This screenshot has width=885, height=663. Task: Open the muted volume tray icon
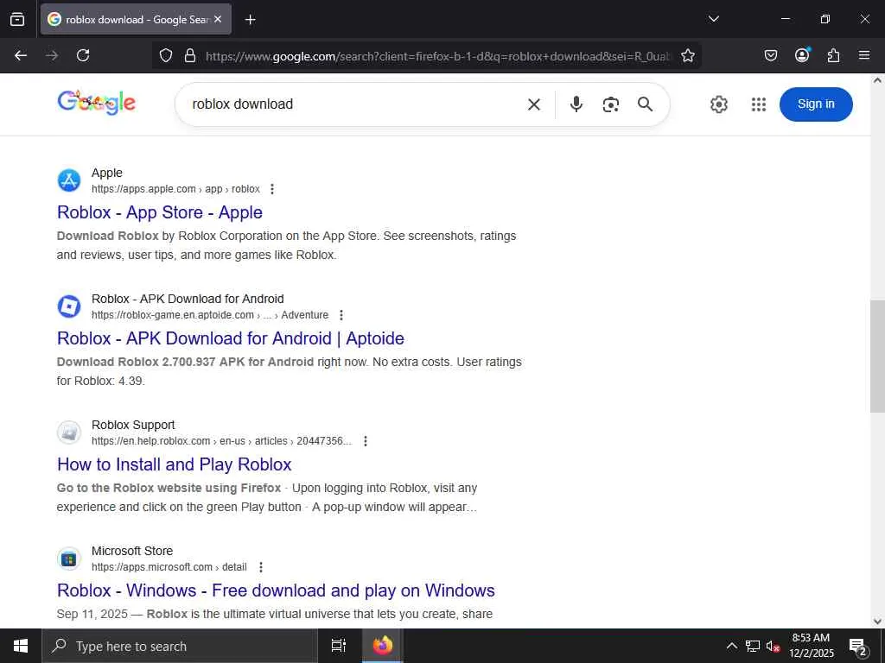pos(773,646)
